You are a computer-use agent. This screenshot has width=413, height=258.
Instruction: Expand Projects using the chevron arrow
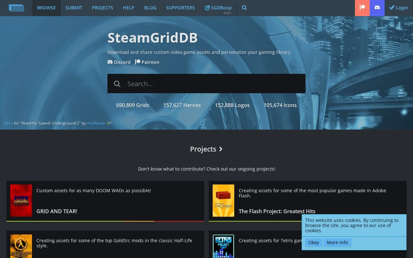[x=221, y=149]
